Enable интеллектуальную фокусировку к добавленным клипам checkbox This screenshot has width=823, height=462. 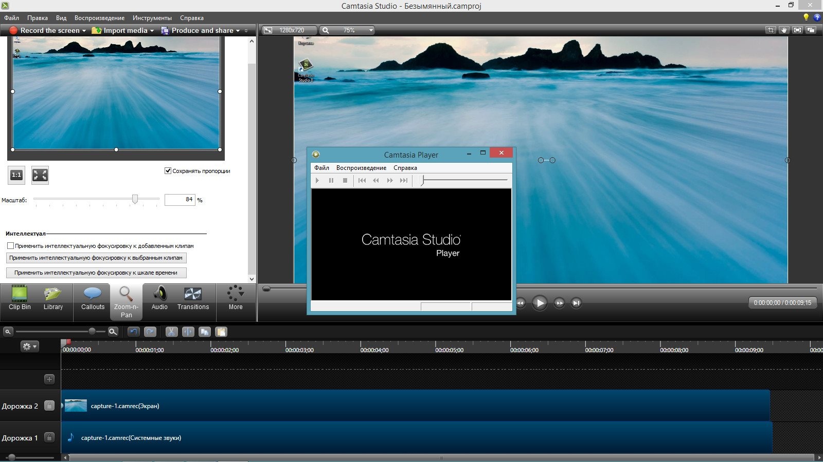pos(10,246)
